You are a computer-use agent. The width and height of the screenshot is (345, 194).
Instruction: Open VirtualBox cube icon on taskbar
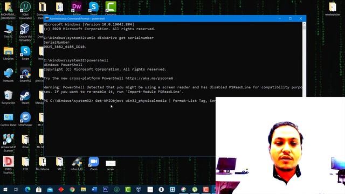139,189
